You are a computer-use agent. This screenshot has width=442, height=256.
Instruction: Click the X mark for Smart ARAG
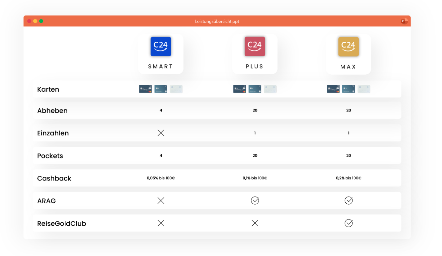(161, 201)
